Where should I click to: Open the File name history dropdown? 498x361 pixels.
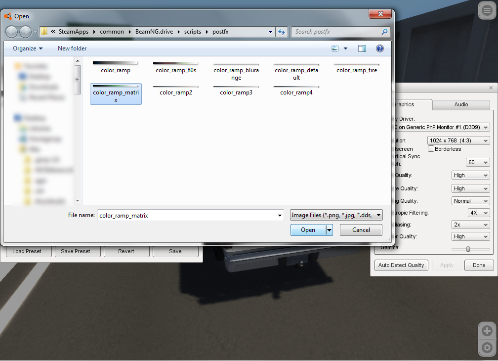click(280, 216)
